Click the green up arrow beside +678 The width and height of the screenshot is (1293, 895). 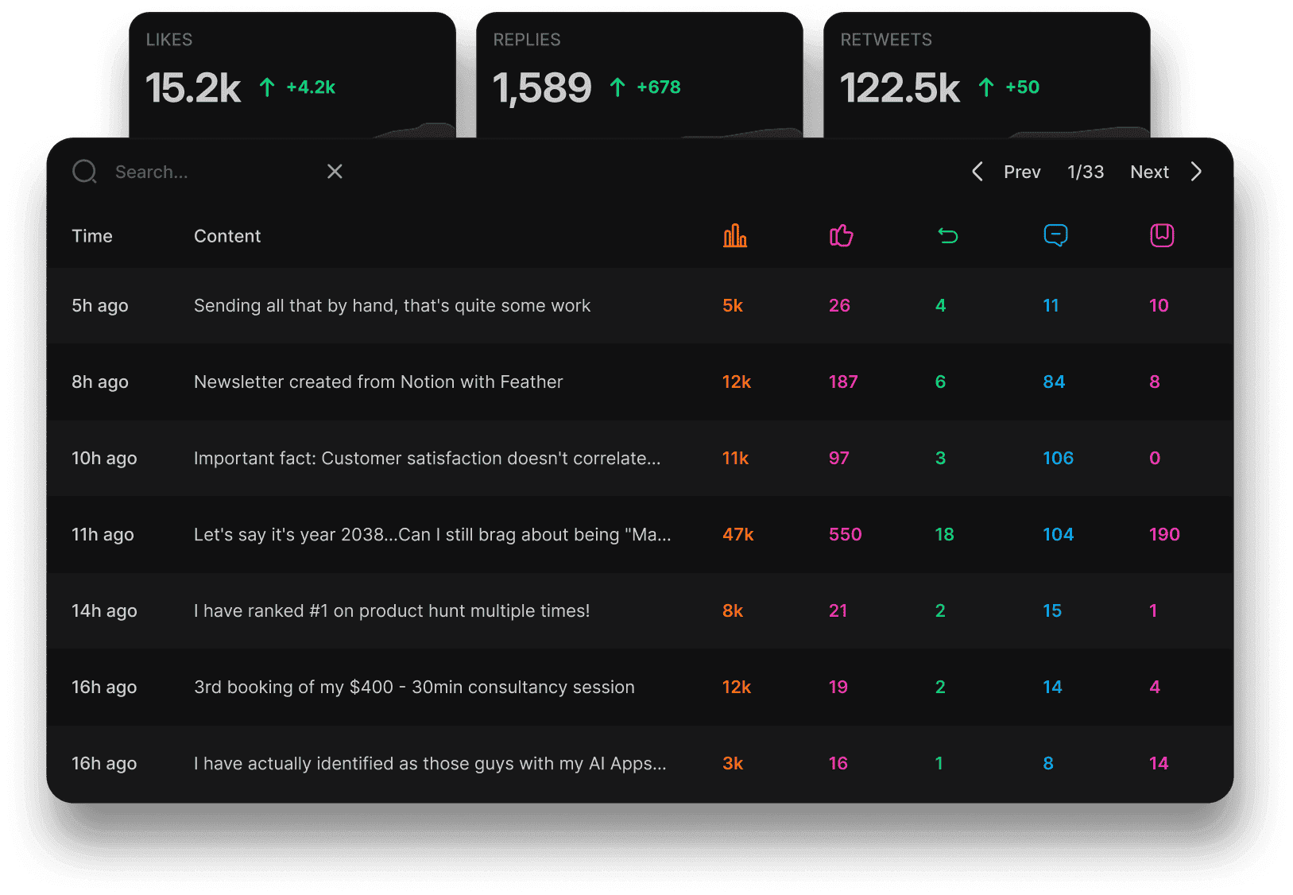tap(617, 87)
